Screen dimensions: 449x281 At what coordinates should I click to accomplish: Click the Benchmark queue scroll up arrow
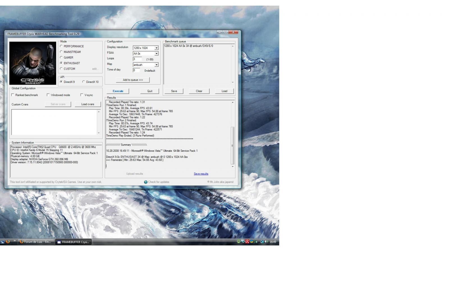(x=232, y=46)
